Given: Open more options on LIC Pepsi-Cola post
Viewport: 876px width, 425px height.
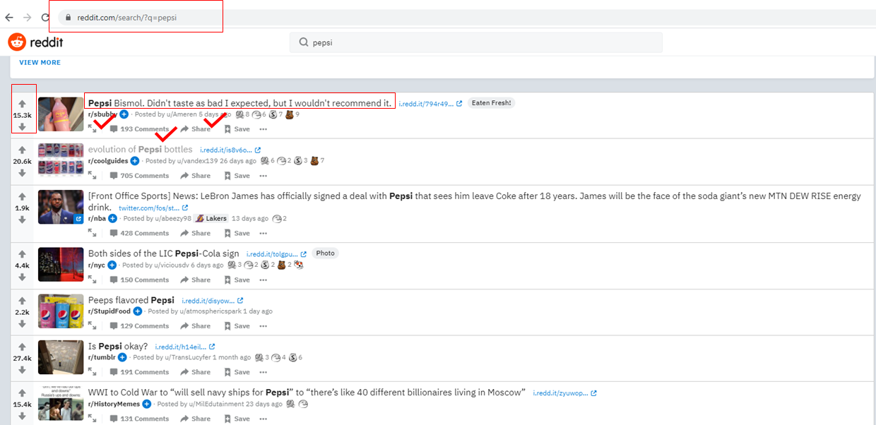Looking at the screenshot, I should click(x=263, y=280).
